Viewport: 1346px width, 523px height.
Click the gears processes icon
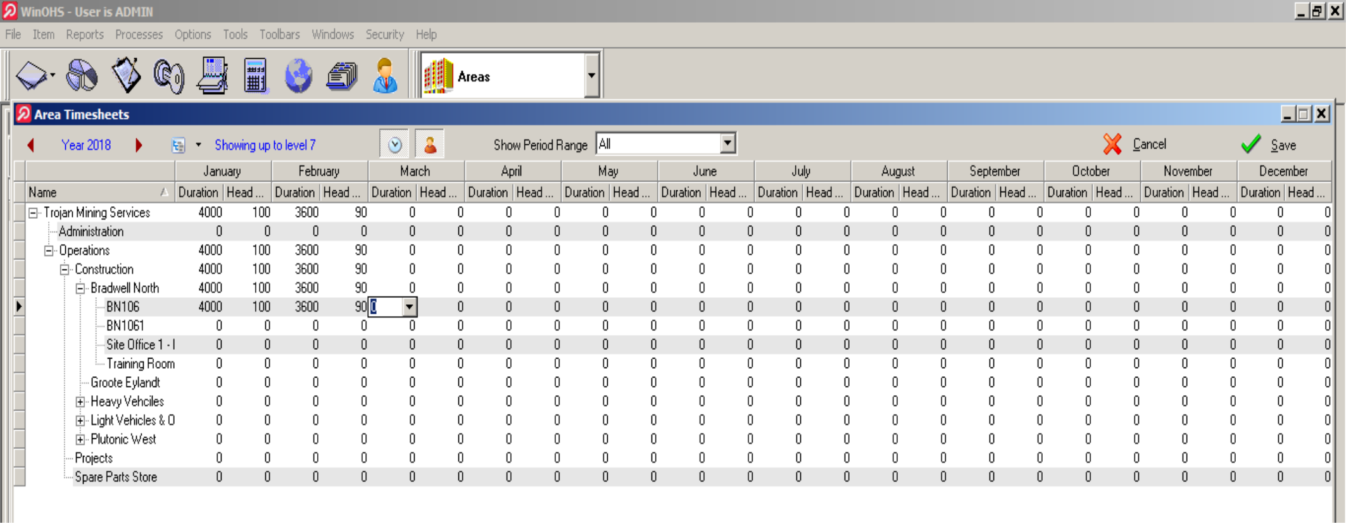[168, 76]
